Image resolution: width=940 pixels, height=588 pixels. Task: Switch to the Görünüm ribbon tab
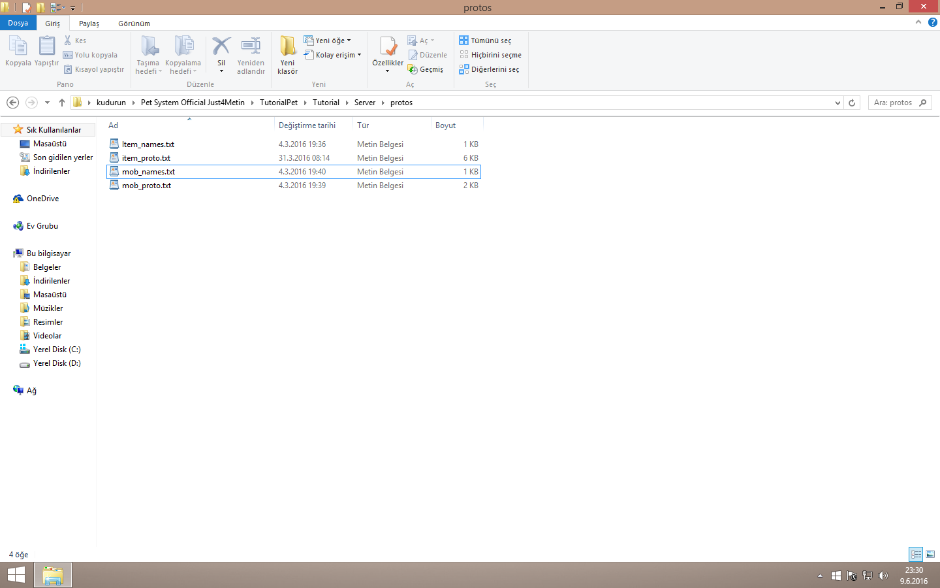coord(134,24)
